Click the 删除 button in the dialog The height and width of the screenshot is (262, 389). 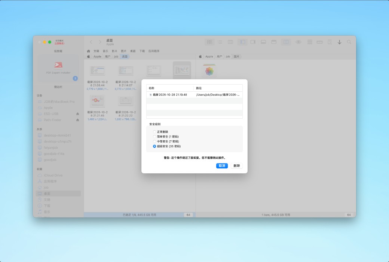click(237, 166)
